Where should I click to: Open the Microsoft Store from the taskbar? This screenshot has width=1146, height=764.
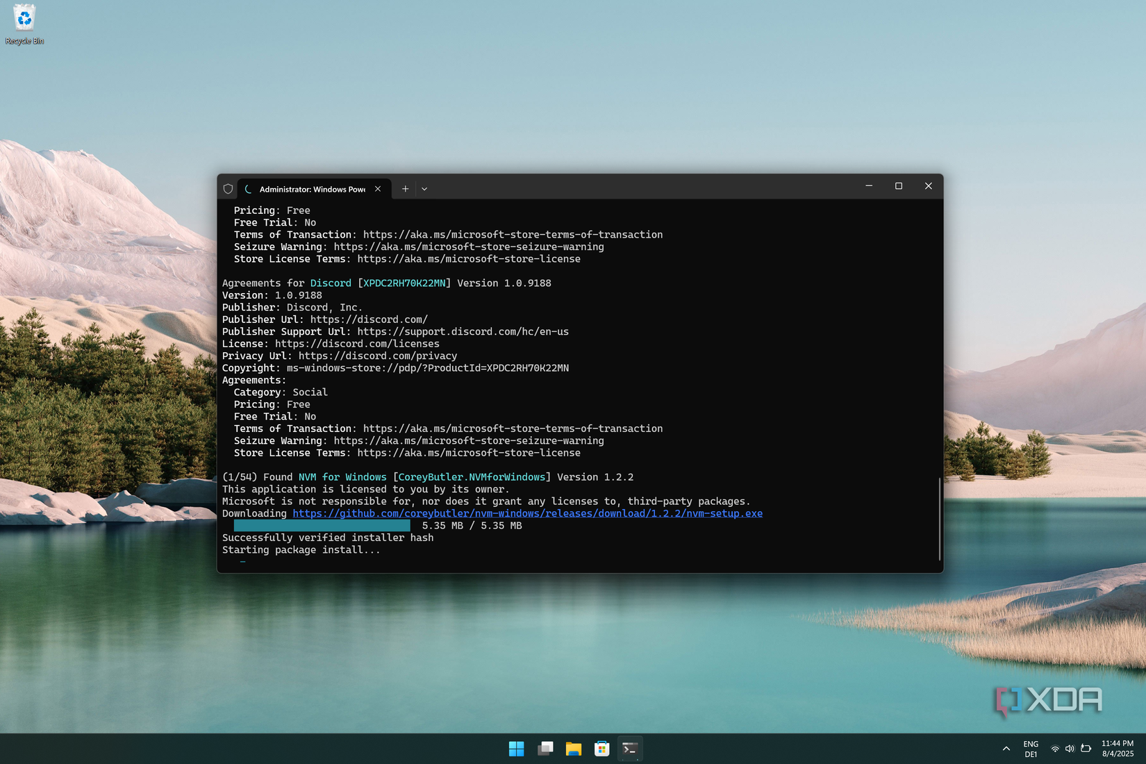pos(601,748)
